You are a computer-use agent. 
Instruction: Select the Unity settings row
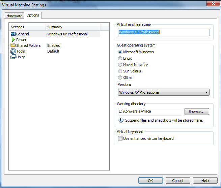point(55,57)
